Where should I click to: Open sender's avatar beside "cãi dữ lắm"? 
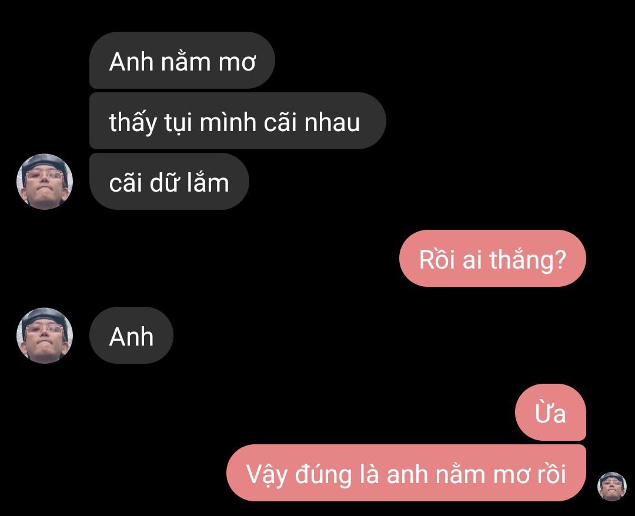click(45, 182)
